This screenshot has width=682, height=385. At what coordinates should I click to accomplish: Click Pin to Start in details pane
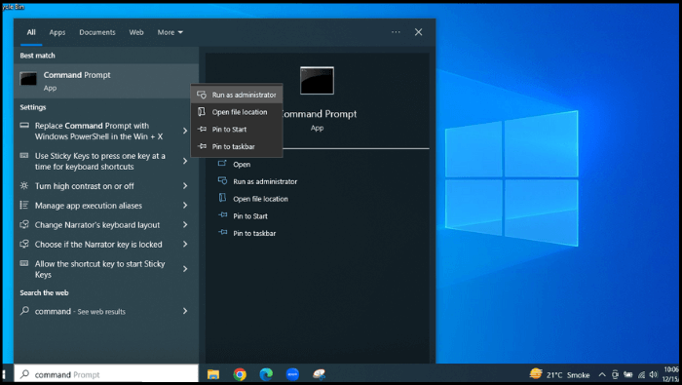250,216
